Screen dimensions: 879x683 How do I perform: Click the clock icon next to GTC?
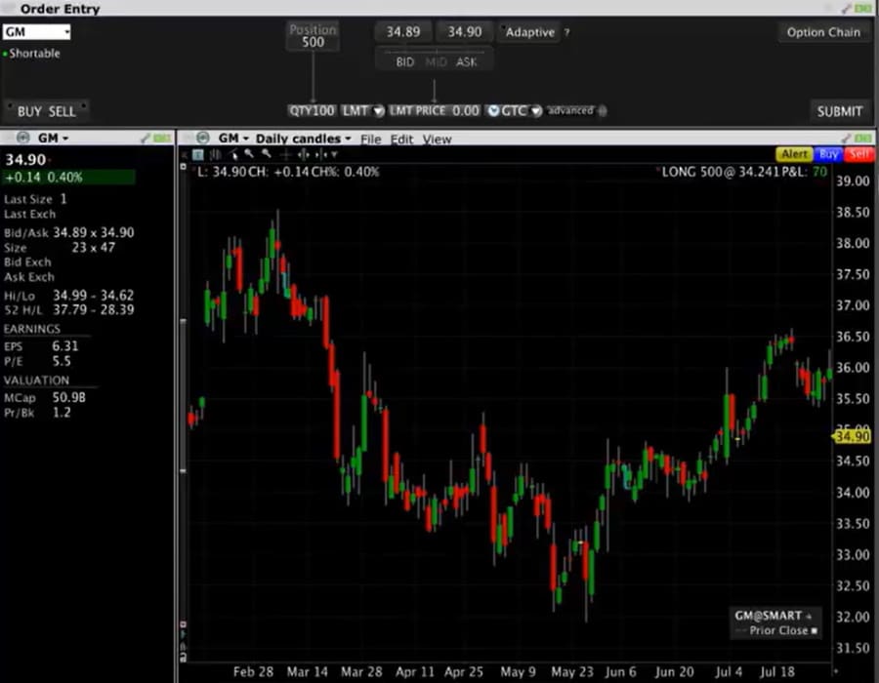tap(493, 111)
